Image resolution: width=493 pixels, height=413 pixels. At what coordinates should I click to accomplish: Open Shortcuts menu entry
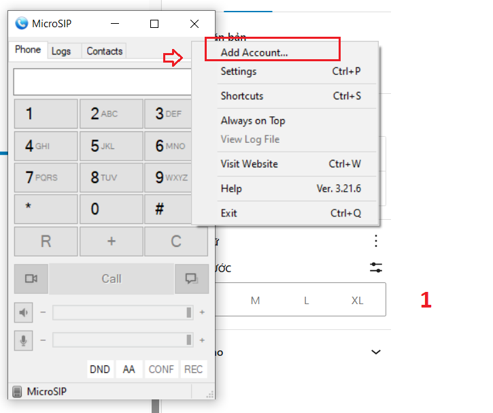click(285, 96)
